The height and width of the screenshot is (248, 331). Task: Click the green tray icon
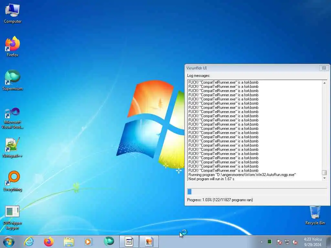click(270, 242)
